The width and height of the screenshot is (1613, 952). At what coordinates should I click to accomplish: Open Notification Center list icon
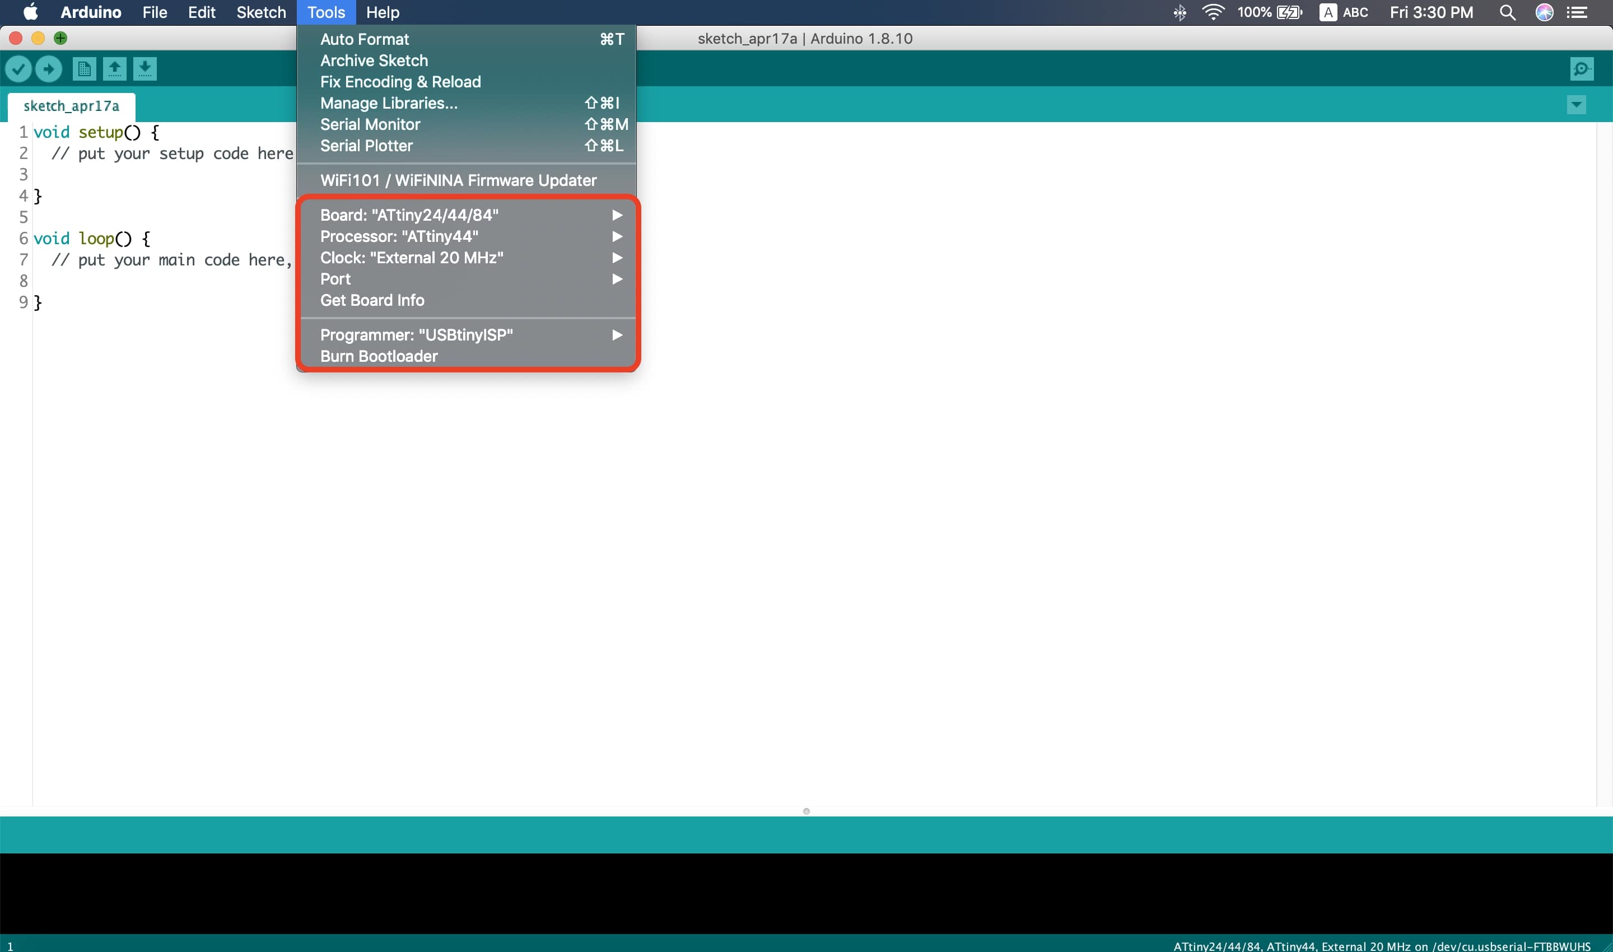coord(1577,12)
